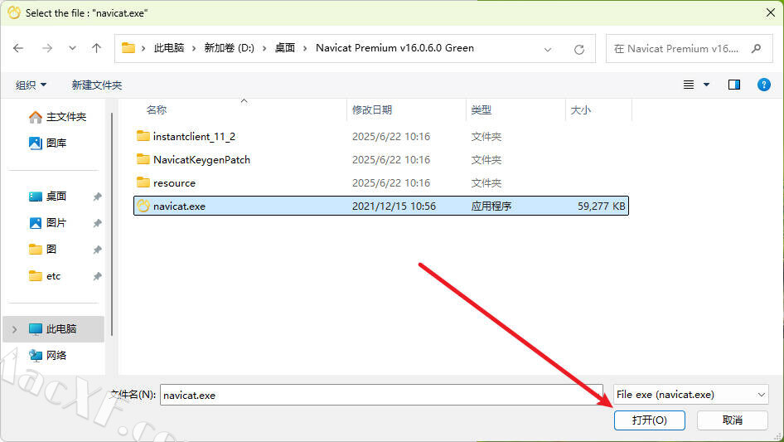Click the sidebar vertical scrollbar

pos(112,224)
